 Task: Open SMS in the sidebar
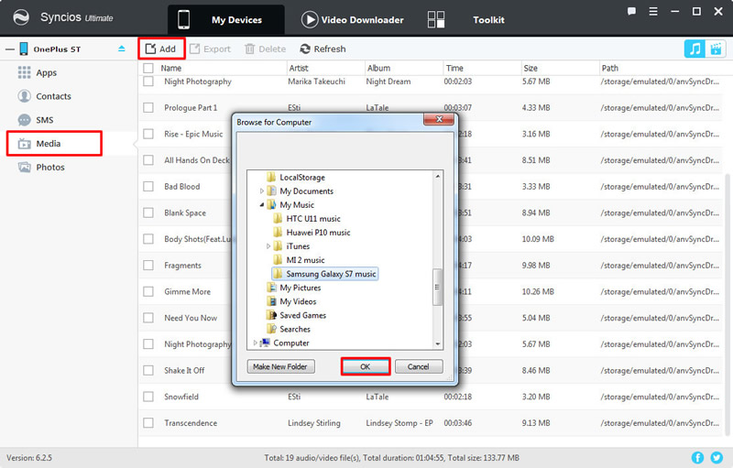[36, 120]
